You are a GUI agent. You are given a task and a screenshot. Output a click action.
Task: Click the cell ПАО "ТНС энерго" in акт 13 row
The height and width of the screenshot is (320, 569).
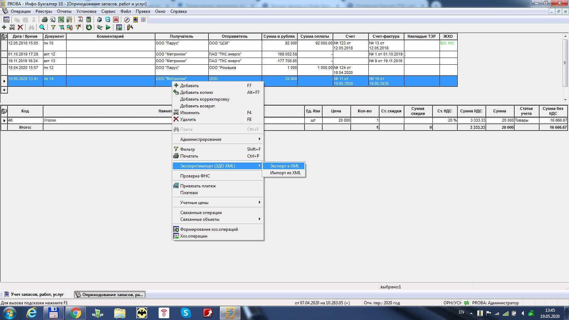coord(235,61)
